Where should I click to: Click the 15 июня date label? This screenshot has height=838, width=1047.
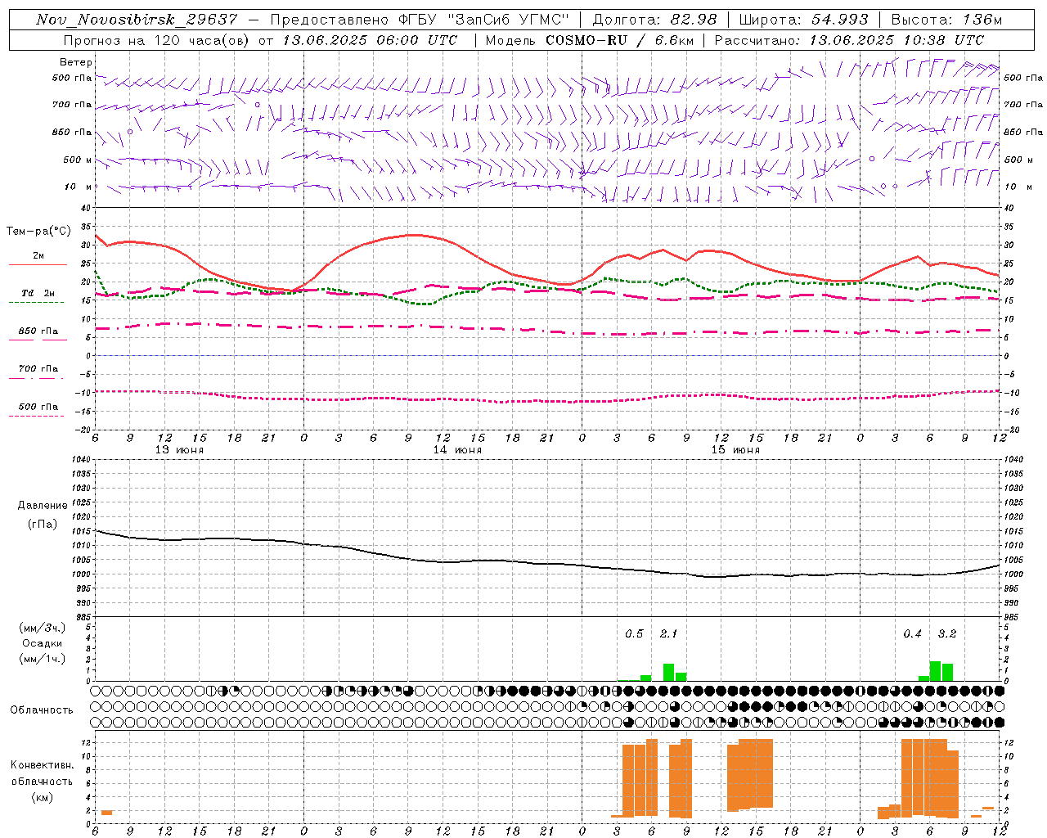point(735,450)
